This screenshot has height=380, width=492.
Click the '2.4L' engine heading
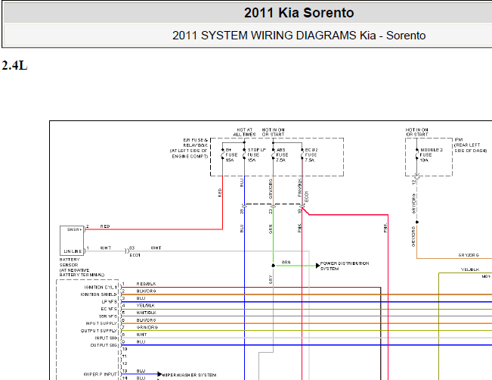[14, 65]
